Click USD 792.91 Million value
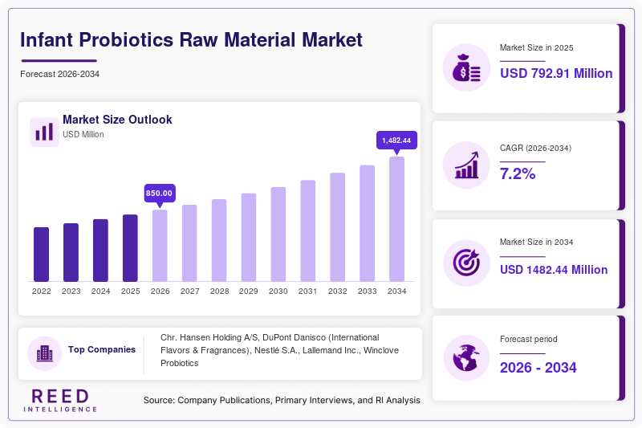642x428 pixels. click(x=556, y=73)
